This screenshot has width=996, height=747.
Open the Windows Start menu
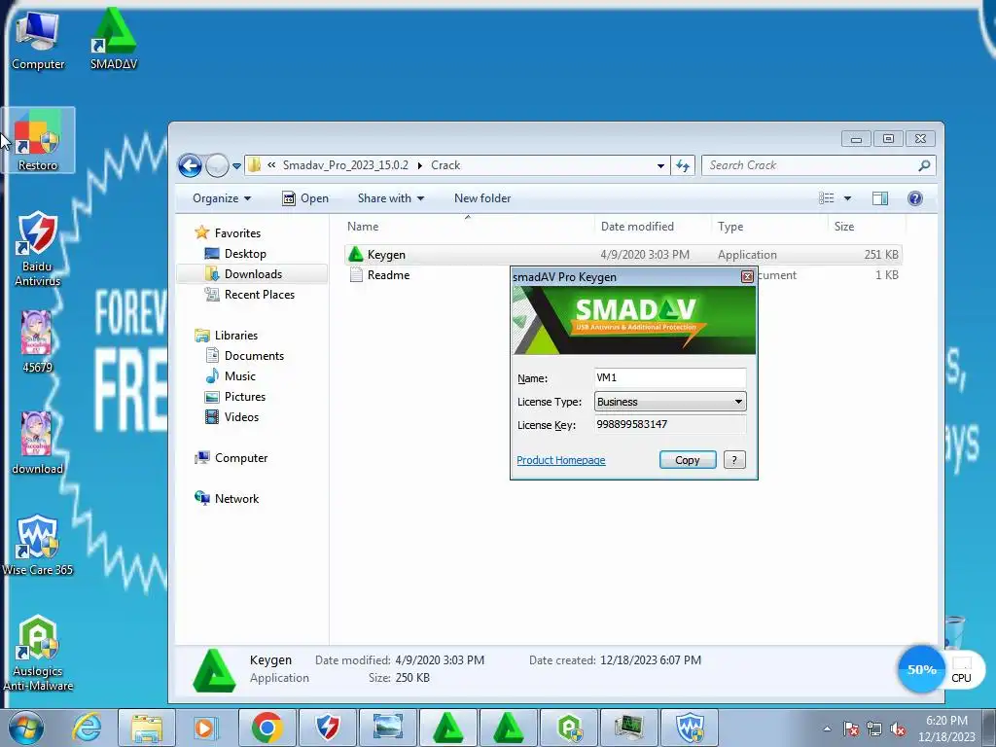[25, 728]
